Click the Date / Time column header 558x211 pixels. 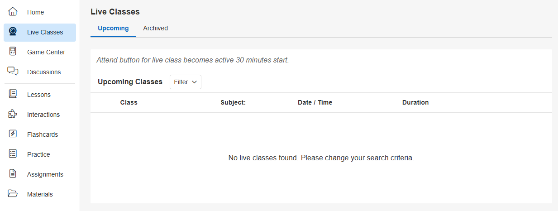[x=315, y=102]
